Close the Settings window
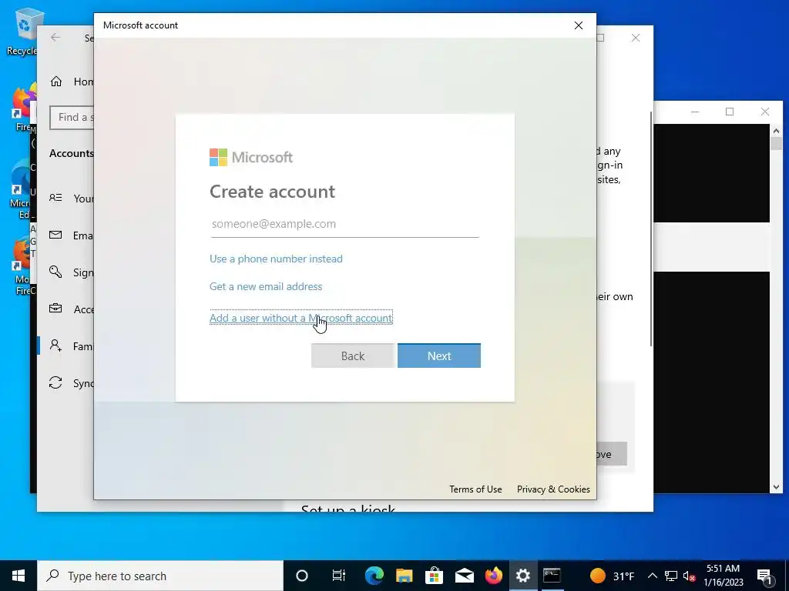 click(636, 38)
